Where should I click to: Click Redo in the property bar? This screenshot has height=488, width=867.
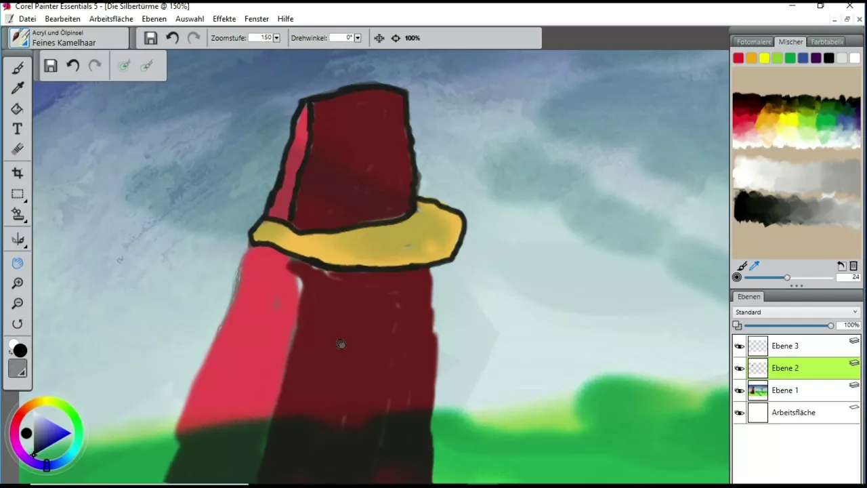[x=194, y=38]
